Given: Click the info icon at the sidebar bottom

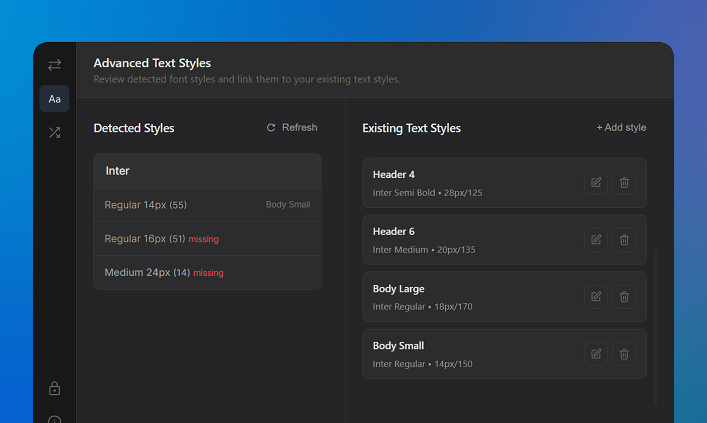Looking at the screenshot, I should coord(55,419).
